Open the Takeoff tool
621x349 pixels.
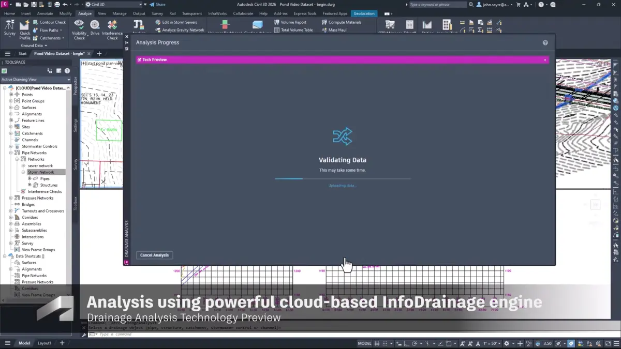[409, 27]
